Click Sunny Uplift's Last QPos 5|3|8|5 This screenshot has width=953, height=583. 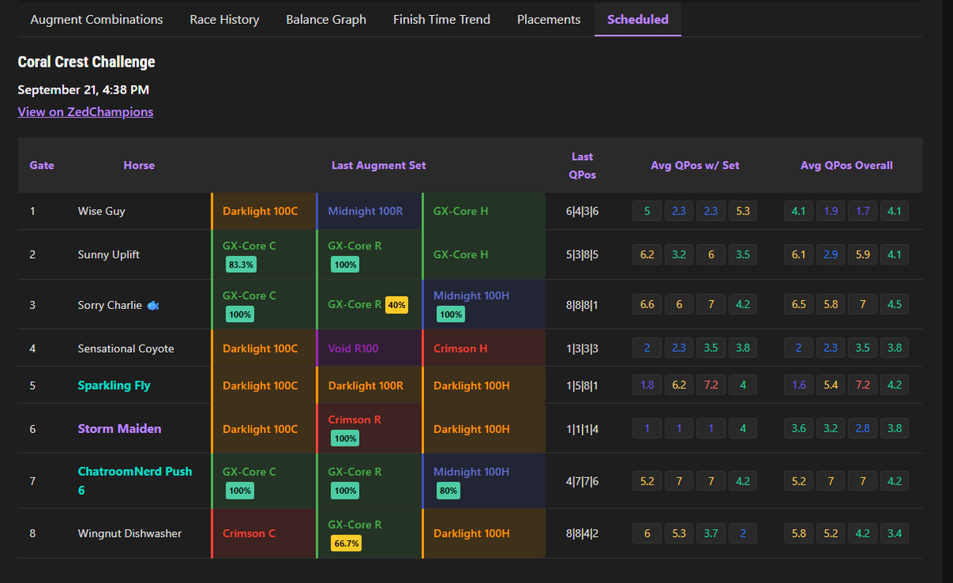coord(582,254)
